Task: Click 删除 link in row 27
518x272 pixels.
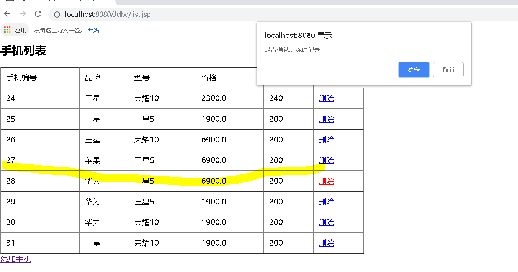Action: click(327, 160)
